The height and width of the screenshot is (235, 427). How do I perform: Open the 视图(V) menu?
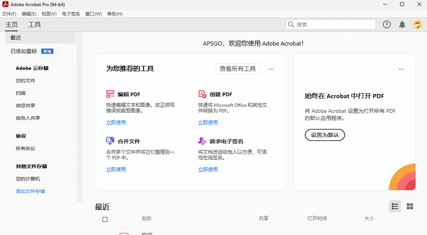pyautogui.click(x=49, y=14)
